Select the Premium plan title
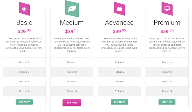This screenshot has width=192, height=112. pos(167,22)
